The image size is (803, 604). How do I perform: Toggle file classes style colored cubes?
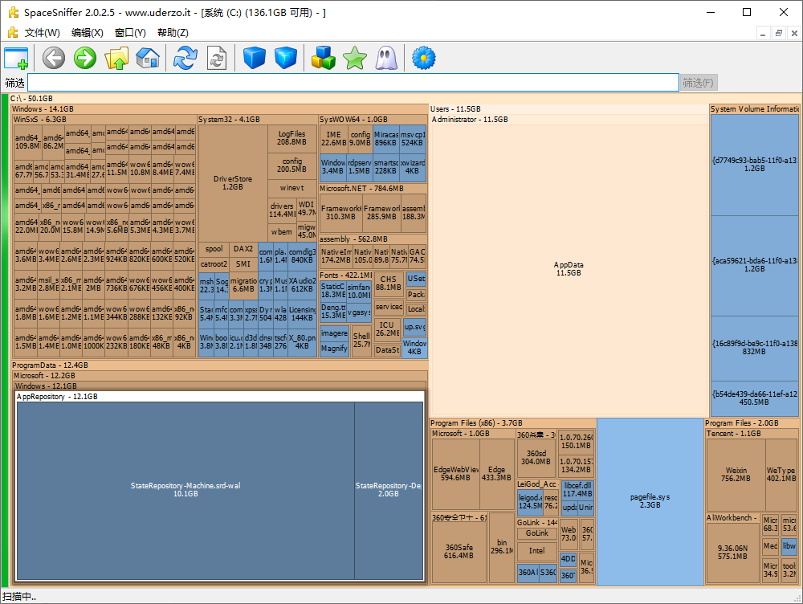coord(324,58)
